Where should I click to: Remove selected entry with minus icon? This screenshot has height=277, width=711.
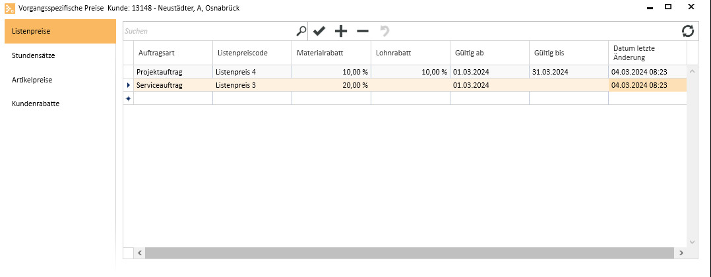pyautogui.click(x=363, y=31)
